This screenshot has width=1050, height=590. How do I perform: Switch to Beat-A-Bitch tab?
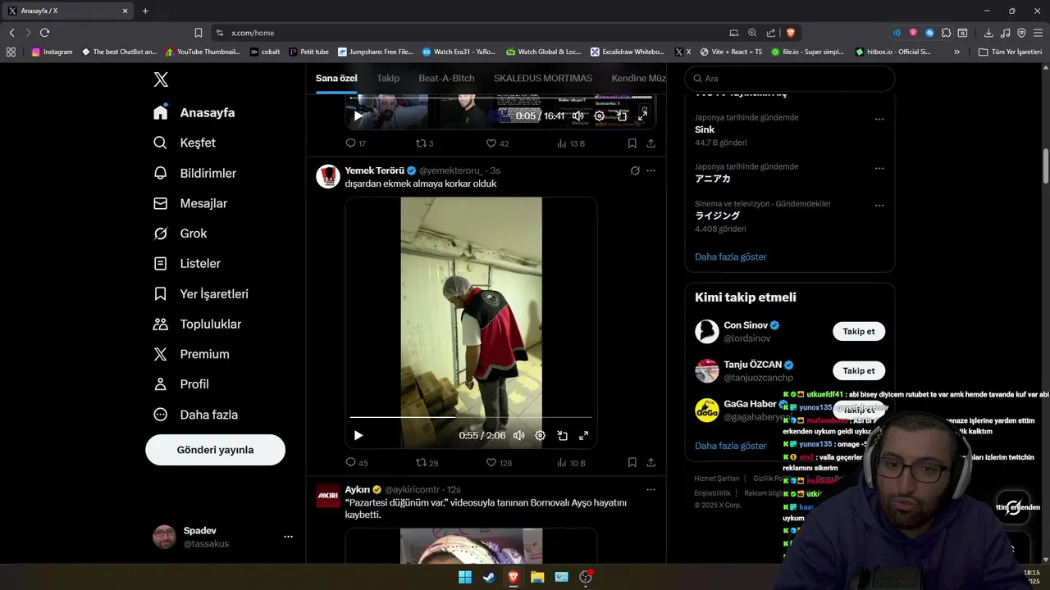pos(446,78)
